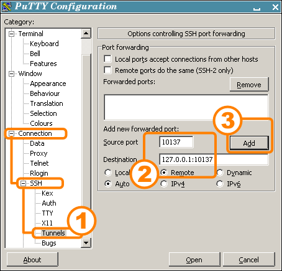
Task: Select the SSH category label
Action: (36, 183)
